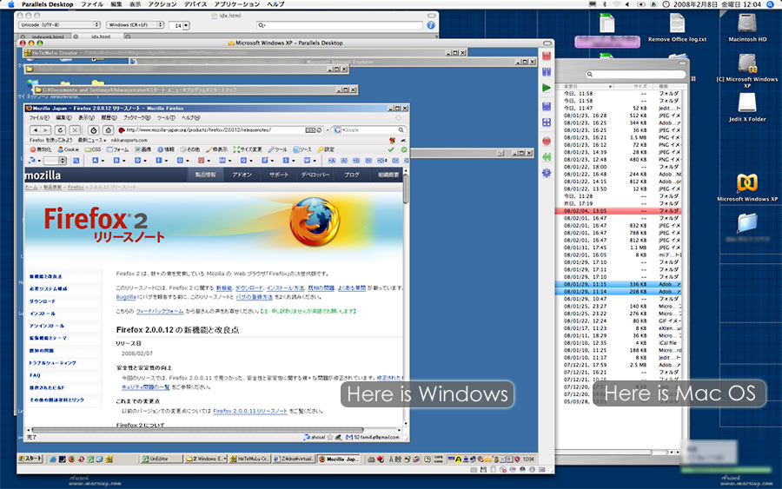782x489 pixels.
Task: Open Firefox ツール menu
Action: (166, 118)
